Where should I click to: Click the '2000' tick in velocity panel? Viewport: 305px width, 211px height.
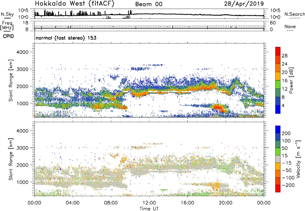(x=22, y=165)
